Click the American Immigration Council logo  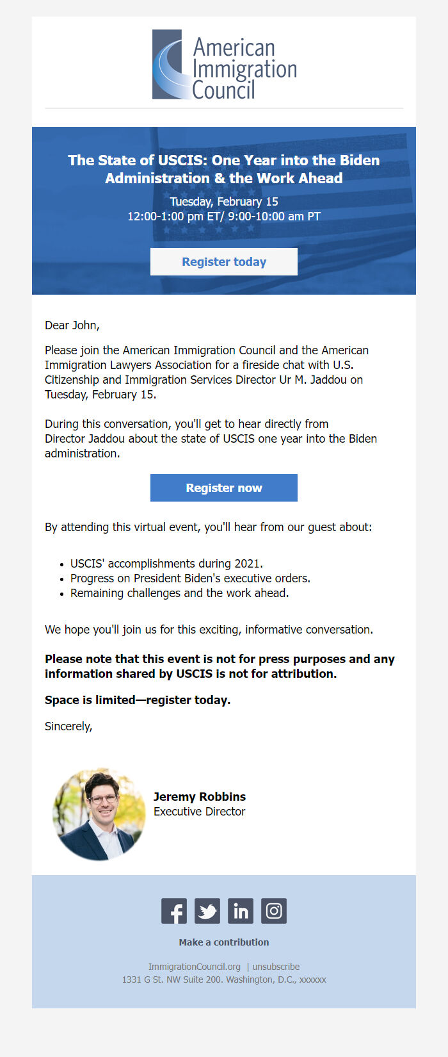point(223,64)
